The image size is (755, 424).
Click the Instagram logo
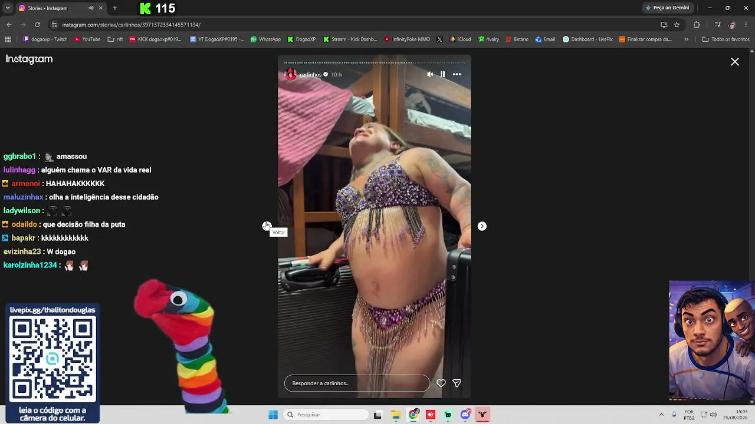tap(29, 59)
